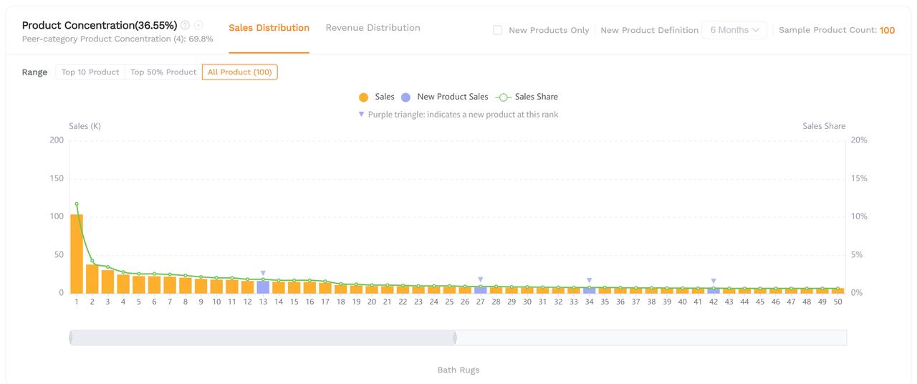917x384 pixels.
Task: Click the purple bar at rank 34
Action: [x=589, y=290]
